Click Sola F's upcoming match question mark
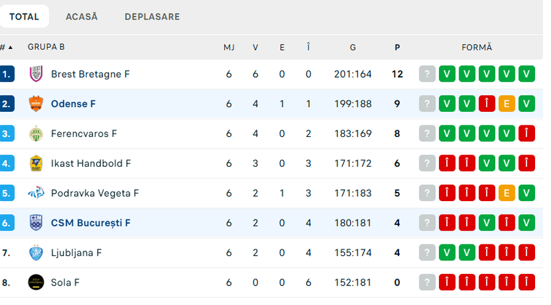The height and width of the screenshot is (305, 551). pos(427,282)
